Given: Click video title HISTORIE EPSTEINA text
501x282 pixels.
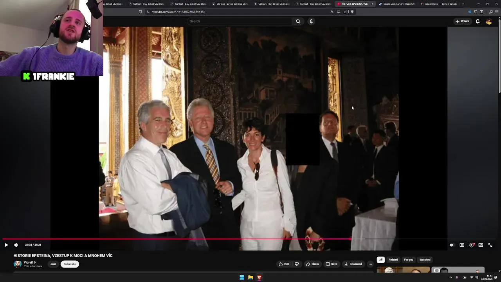Looking at the screenshot, I should point(63,255).
